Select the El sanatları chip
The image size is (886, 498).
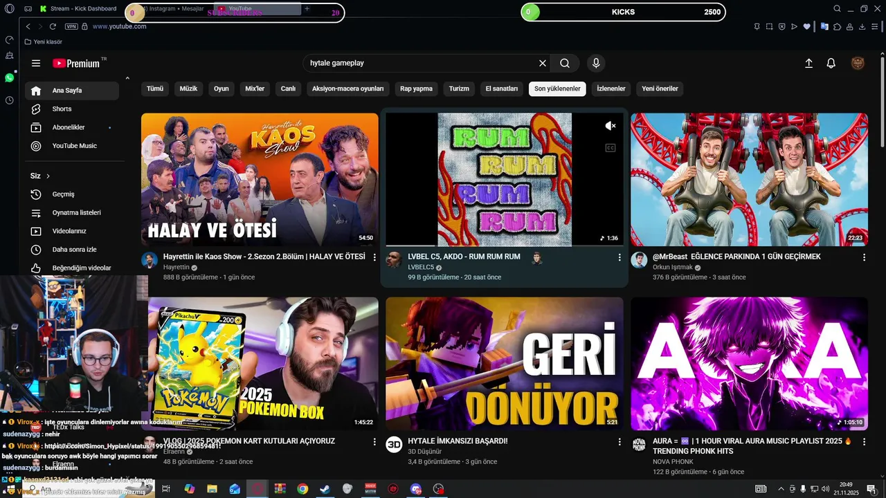click(502, 89)
